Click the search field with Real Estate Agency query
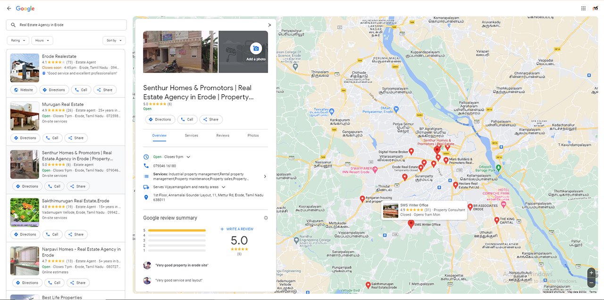 66,25
